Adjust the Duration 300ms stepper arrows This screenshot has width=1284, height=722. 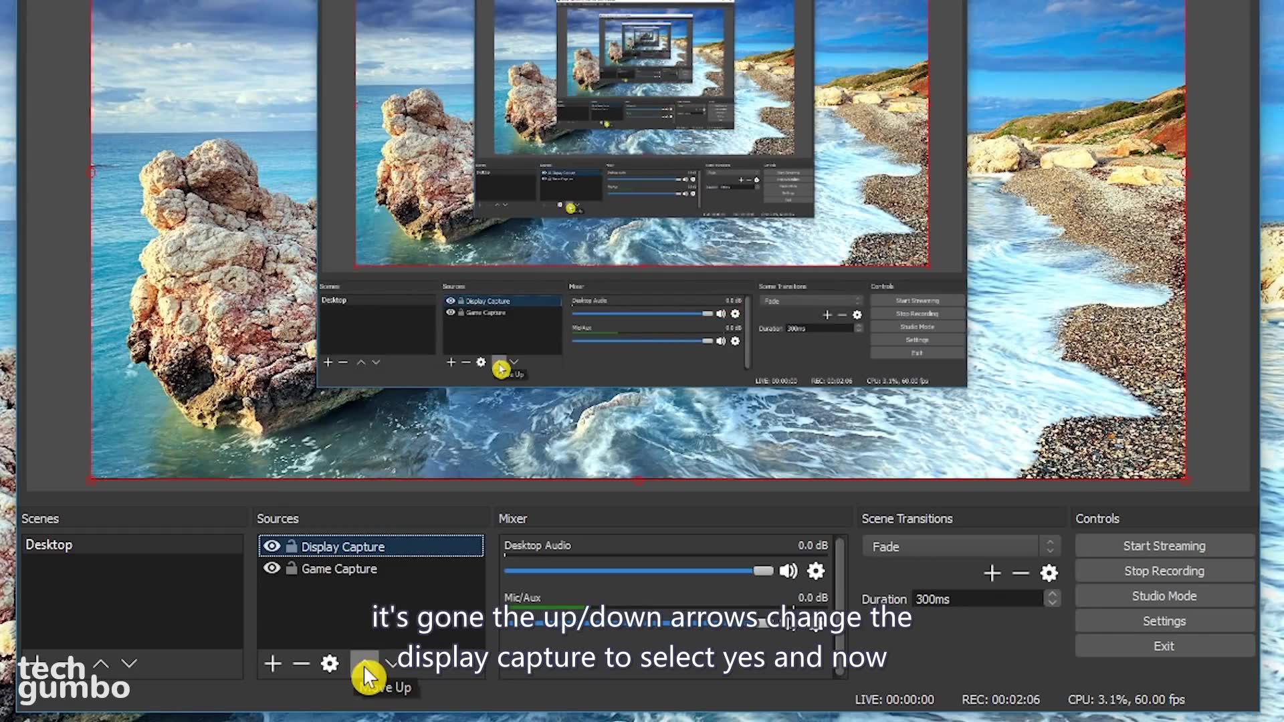tap(1052, 598)
